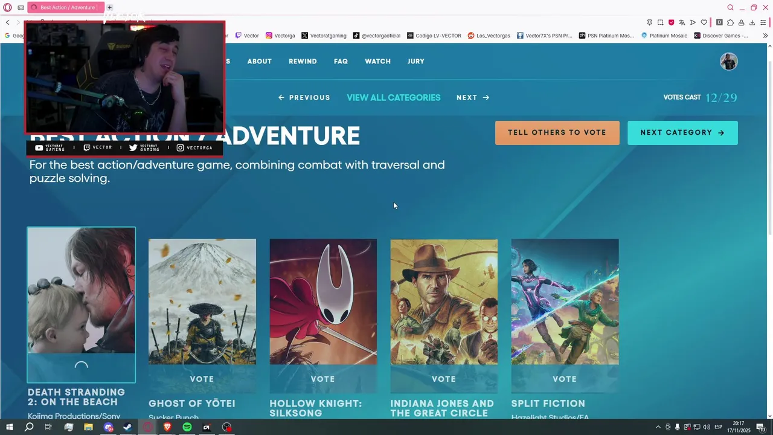Open the Windows Start menu
The width and height of the screenshot is (773, 435).
(x=9, y=427)
